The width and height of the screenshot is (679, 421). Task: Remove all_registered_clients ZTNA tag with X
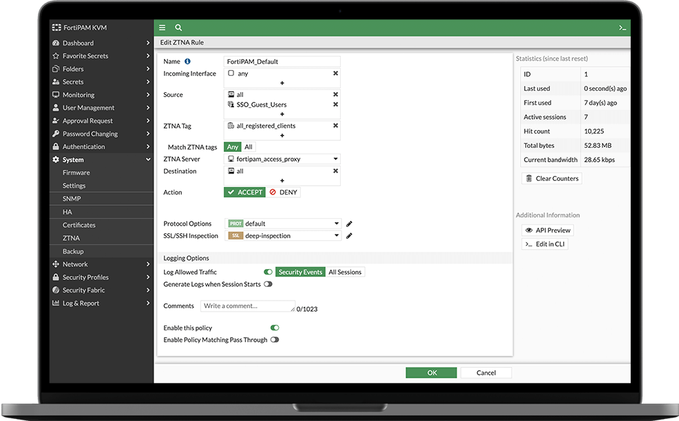pos(335,126)
